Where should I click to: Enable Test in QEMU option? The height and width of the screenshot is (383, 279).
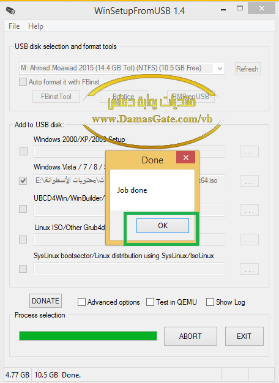(150, 302)
